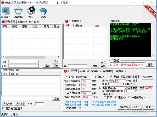Enable 是否使用验证语 checkbox
Image resolution: width=157 pixels, height=117 pixels.
[x=3, y=108]
